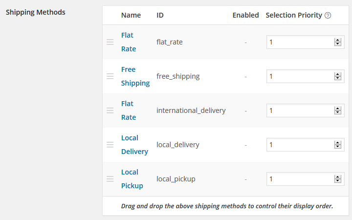352x220 pixels.
Task: Click drag handle for Local Delivery row
Action: [x=110, y=145]
